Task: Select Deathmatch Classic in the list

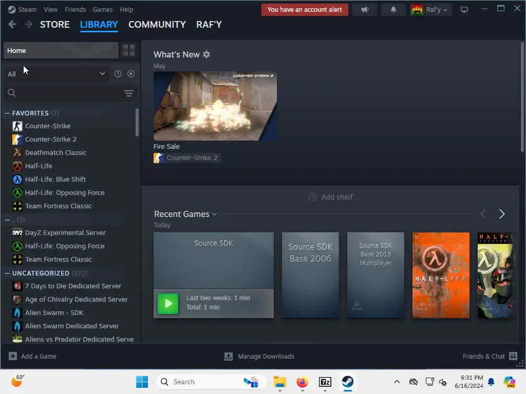Action: [55, 153]
